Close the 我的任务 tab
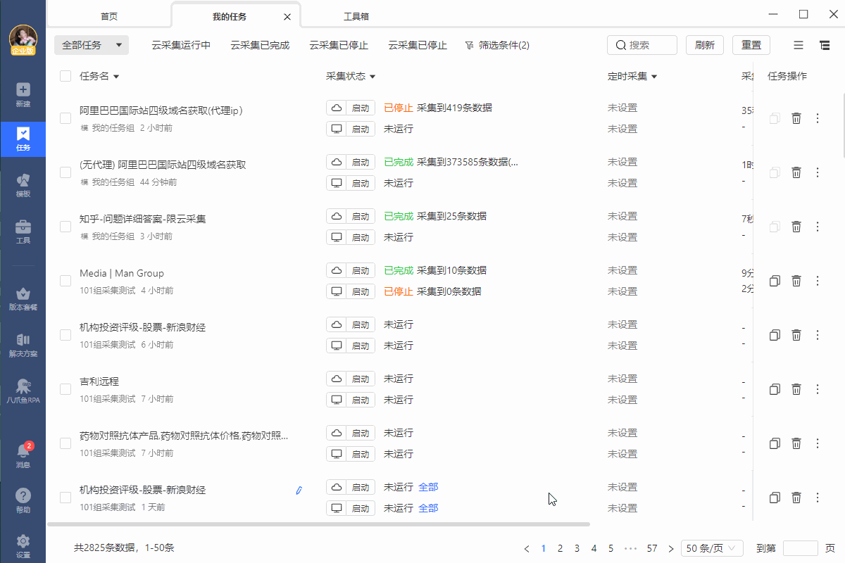Viewport: 845px width, 563px height. coord(287,16)
